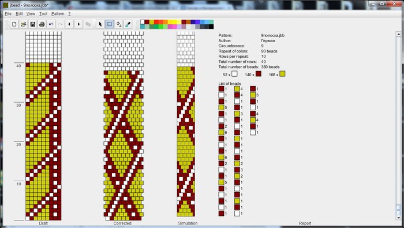The width and height of the screenshot is (404, 228).
Task: Open the Pattern menu
Action: tap(58, 14)
